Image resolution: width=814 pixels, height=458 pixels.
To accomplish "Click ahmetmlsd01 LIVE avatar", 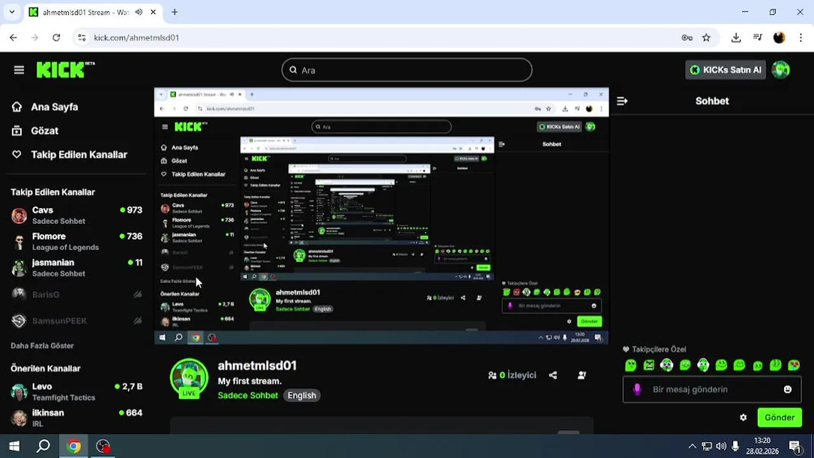I will 189,378.
